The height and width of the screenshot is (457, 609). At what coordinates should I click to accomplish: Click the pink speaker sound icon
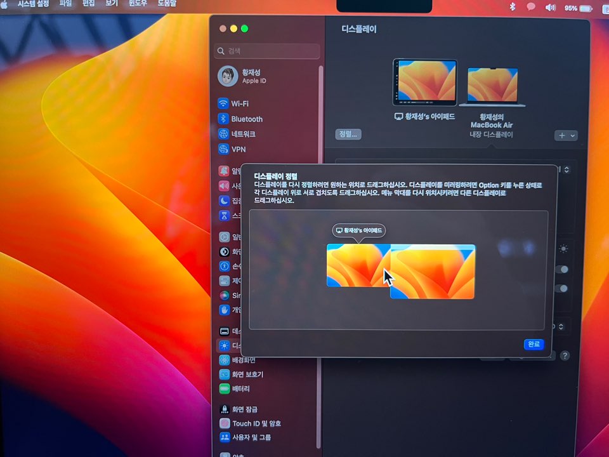pos(224,186)
